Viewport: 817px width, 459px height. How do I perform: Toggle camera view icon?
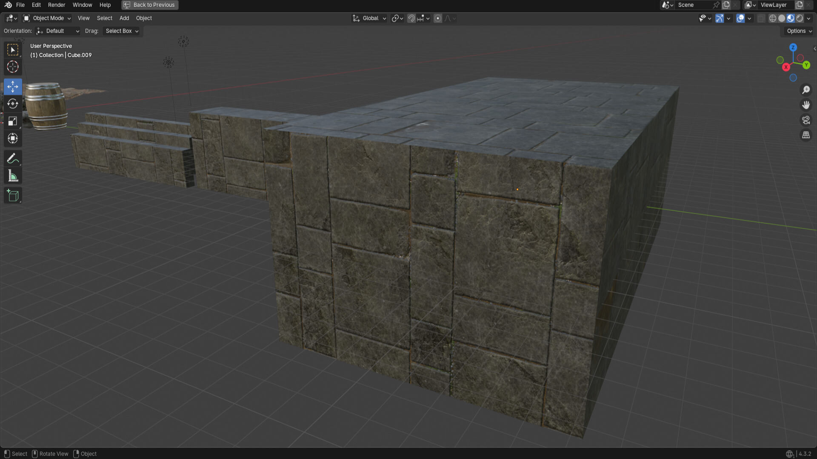[x=806, y=120]
